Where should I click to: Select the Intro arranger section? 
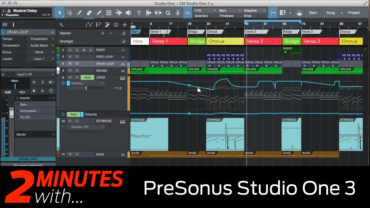[140, 41]
